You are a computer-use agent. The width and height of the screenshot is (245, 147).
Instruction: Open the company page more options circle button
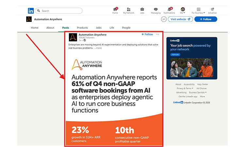point(164,19)
